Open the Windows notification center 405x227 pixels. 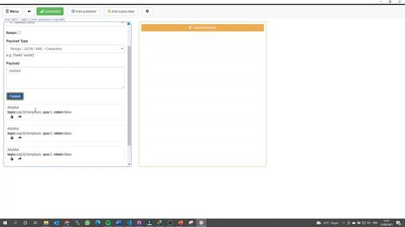tap(399, 223)
